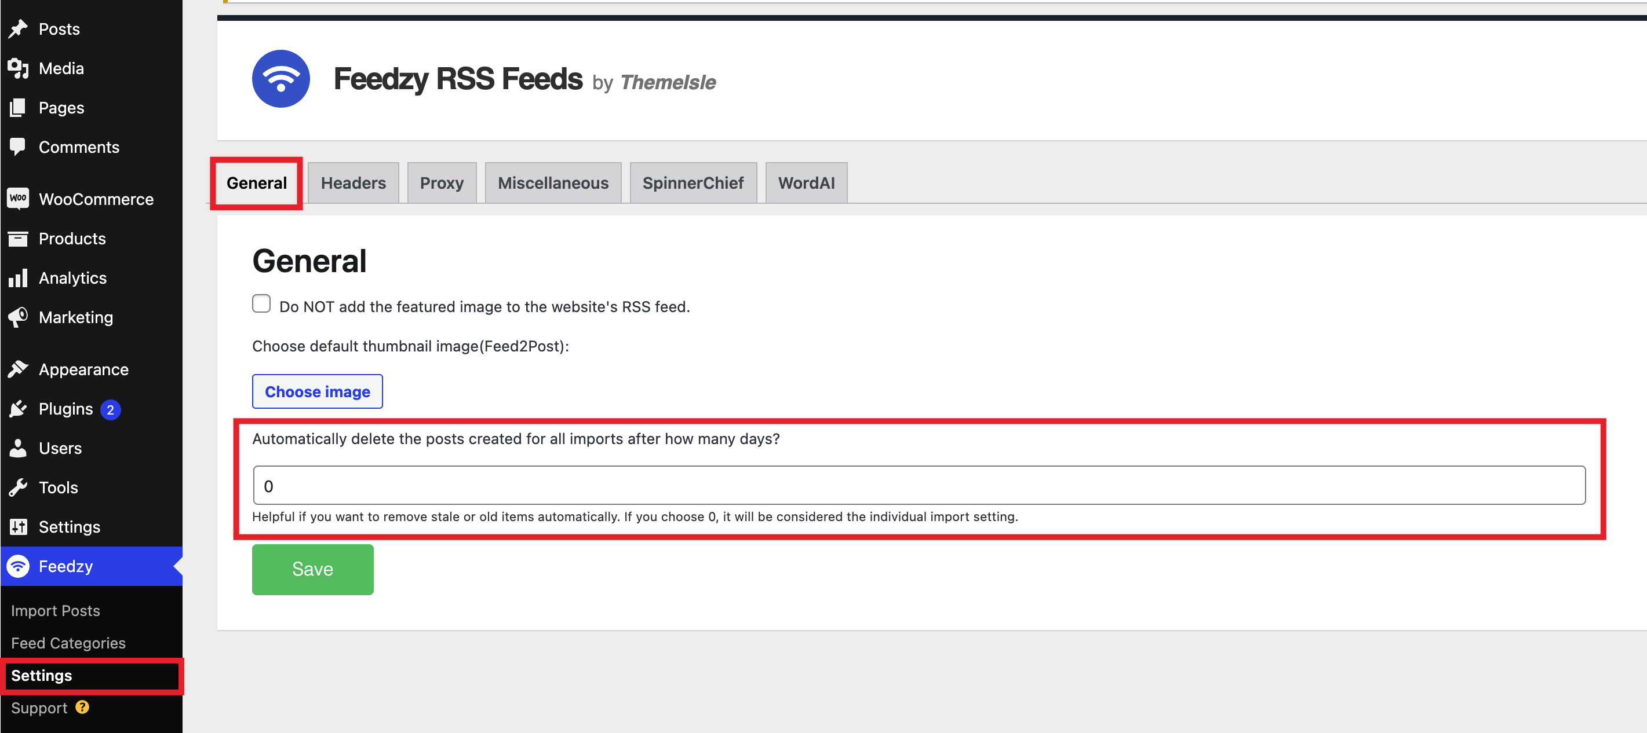Switch to the General tab
This screenshot has width=1647, height=733.
pyautogui.click(x=256, y=183)
